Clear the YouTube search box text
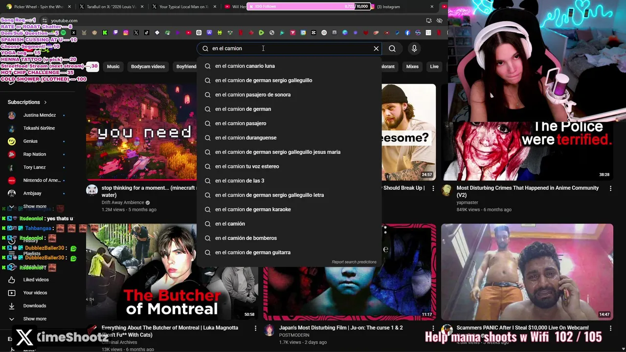626x352 pixels. [x=376, y=48]
